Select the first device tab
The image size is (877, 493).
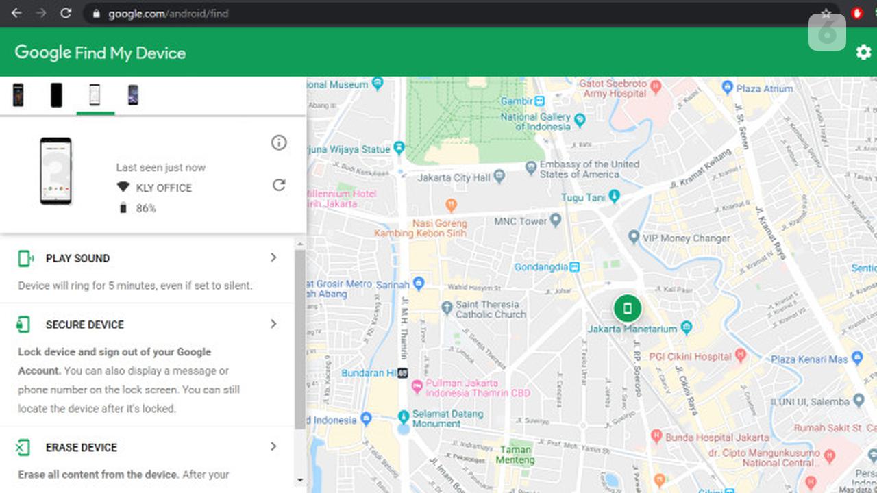(x=18, y=95)
